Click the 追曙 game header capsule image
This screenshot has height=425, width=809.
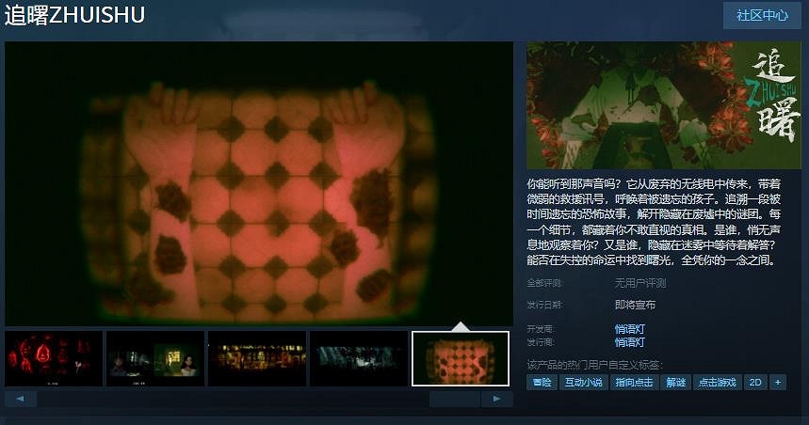tap(664, 105)
